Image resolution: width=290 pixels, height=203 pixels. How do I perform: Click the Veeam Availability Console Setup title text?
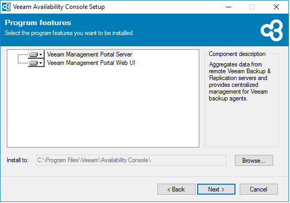59,7
